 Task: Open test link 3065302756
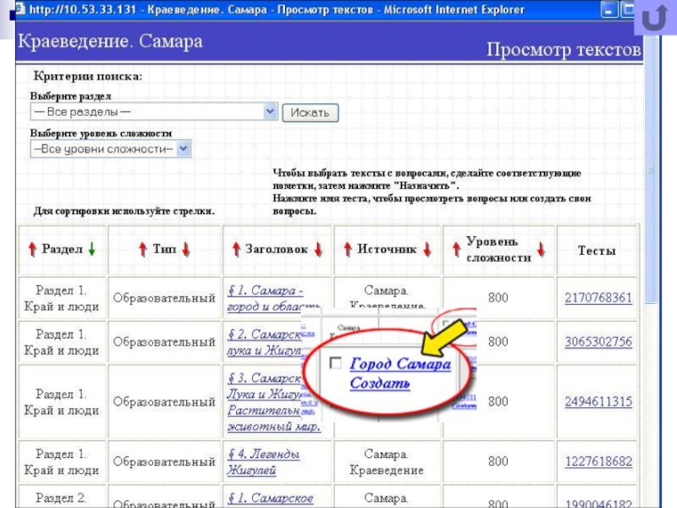coord(598,342)
